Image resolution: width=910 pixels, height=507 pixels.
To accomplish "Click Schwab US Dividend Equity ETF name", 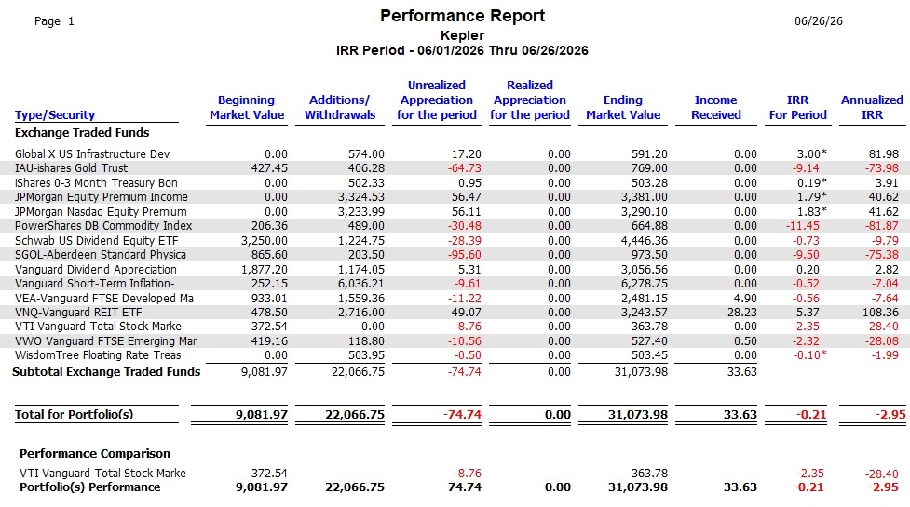I will 96,240.
